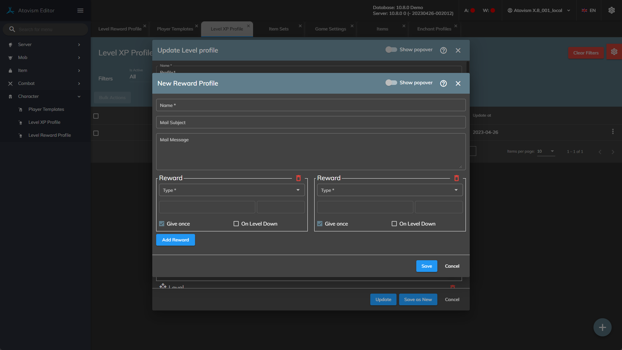Switch to the Game Settings tab
622x350 pixels.
330,29
